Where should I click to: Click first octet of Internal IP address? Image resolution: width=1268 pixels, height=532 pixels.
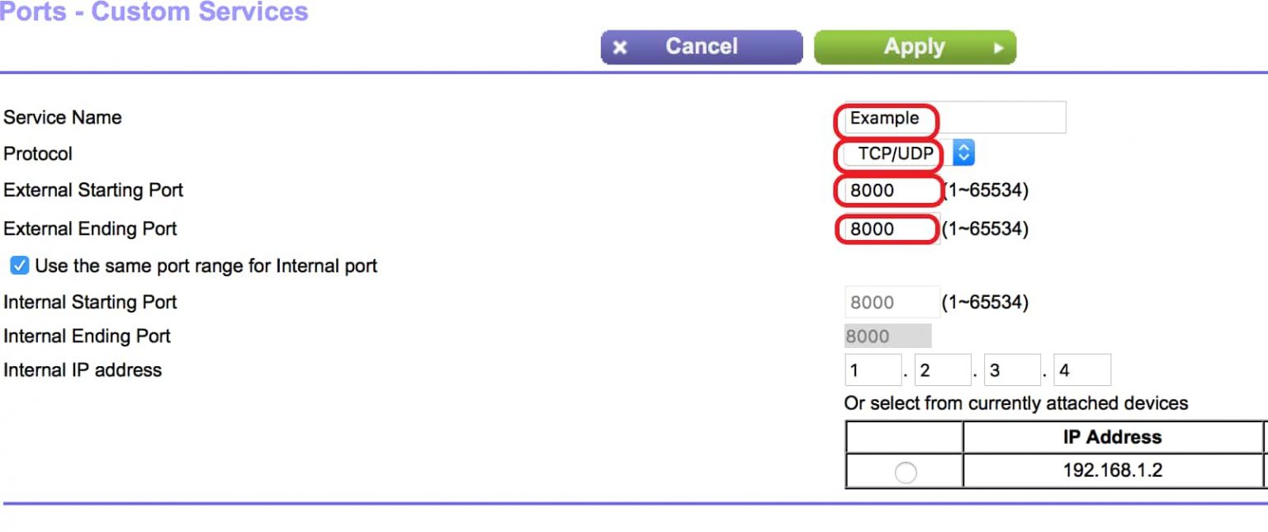pos(873,370)
